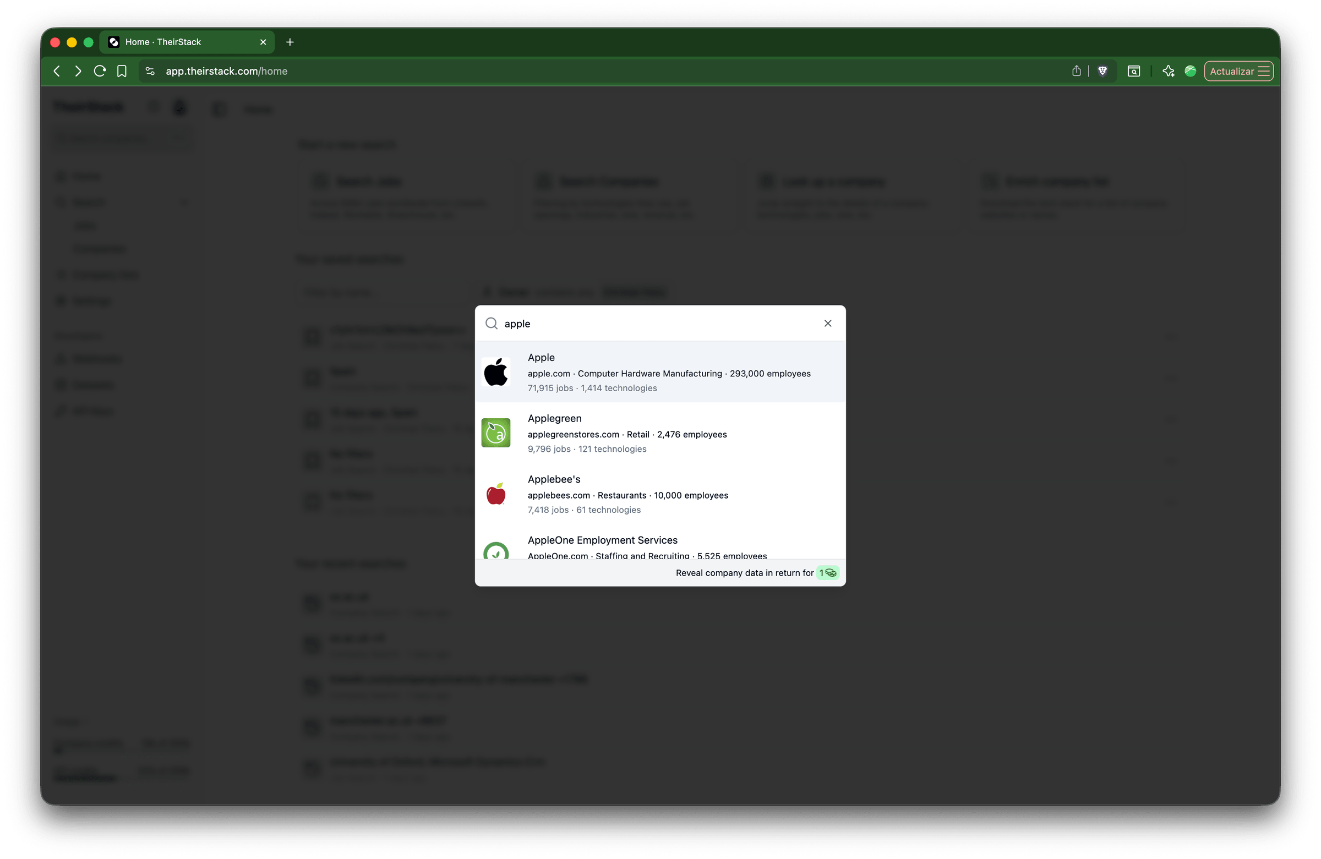
Task: Clear the search with the X icon
Action: point(828,324)
